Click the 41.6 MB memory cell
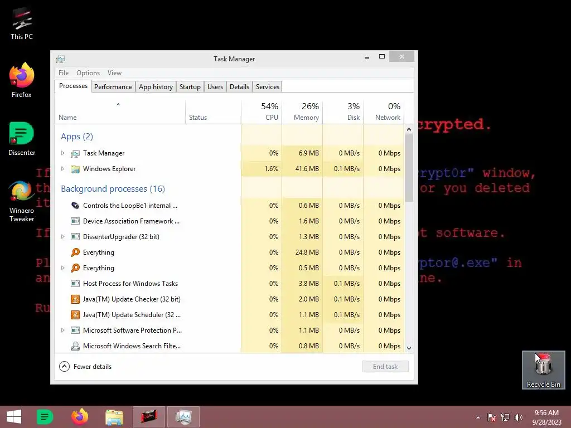The width and height of the screenshot is (571, 428). [302, 169]
